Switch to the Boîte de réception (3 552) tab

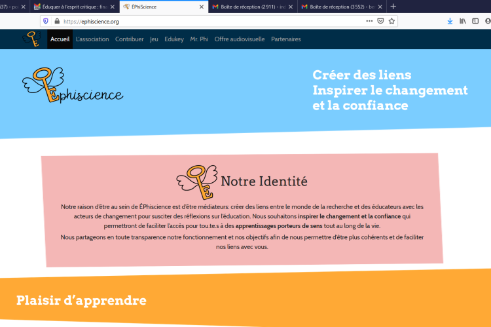[x=342, y=7]
